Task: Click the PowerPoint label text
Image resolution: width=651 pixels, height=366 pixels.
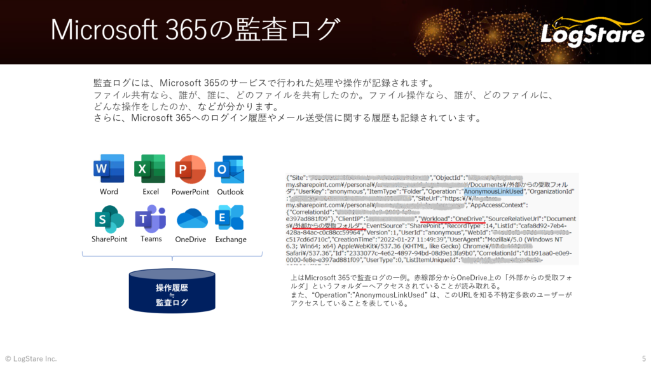Action: [190, 192]
